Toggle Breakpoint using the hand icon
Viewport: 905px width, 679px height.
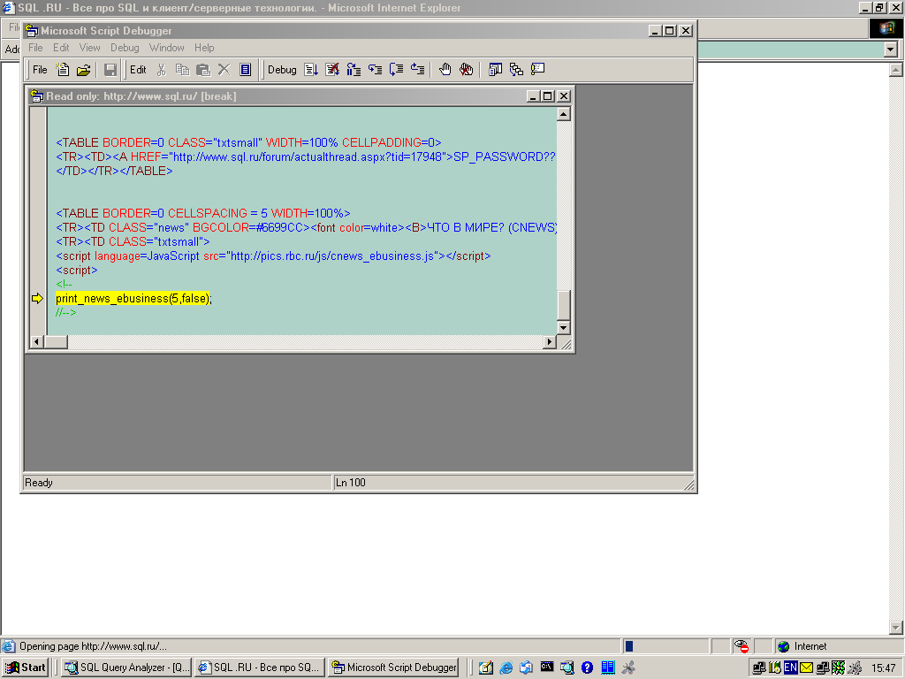coord(445,70)
